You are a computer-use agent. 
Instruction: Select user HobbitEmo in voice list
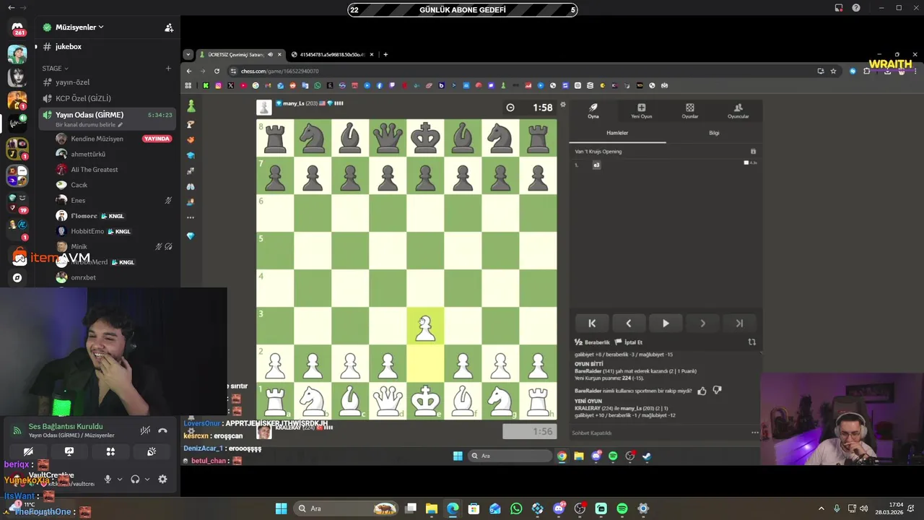87,231
